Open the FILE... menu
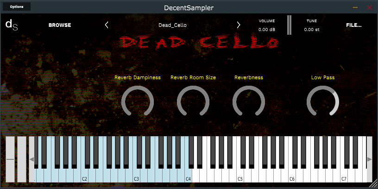The height and width of the screenshot is (189, 378). click(x=354, y=25)
